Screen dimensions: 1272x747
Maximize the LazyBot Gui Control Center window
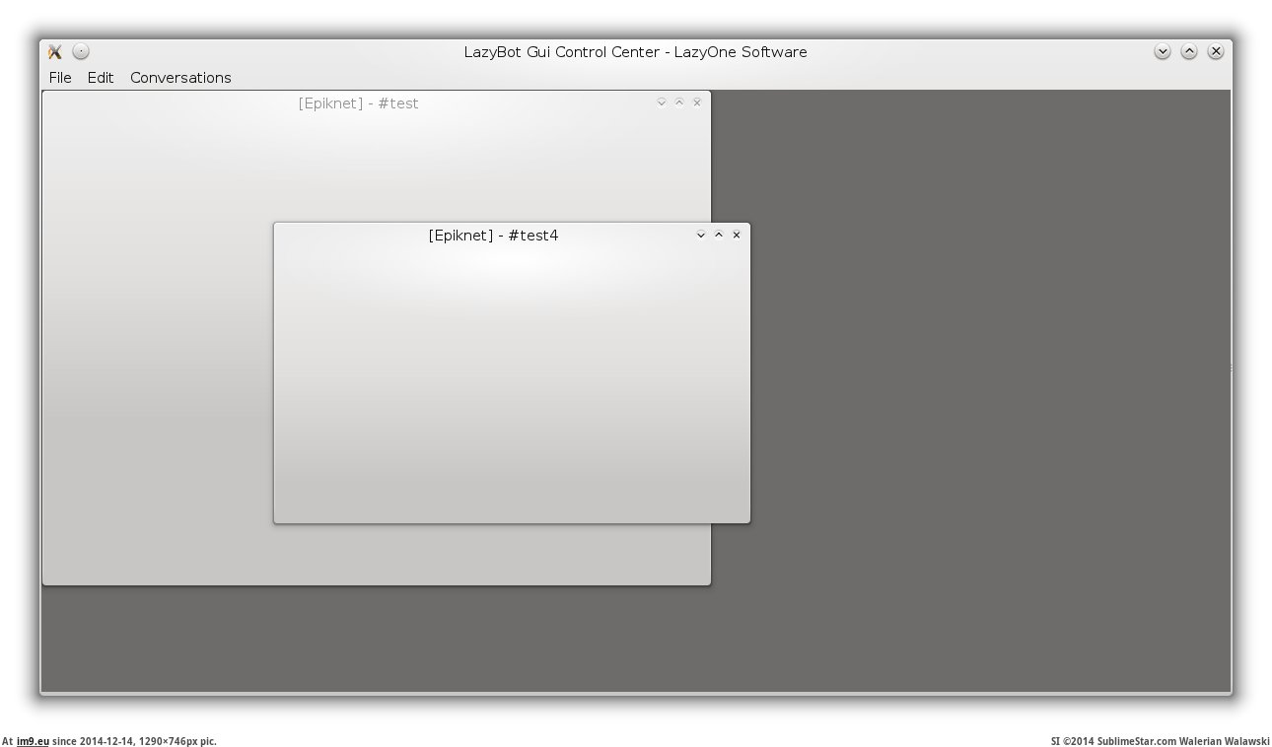click(1189, 51)
